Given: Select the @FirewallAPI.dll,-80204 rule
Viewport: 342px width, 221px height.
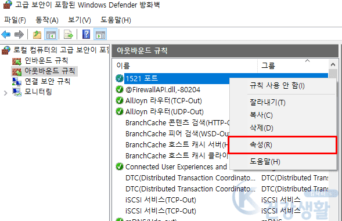Looking at the screenshot, I should [163, 89].
